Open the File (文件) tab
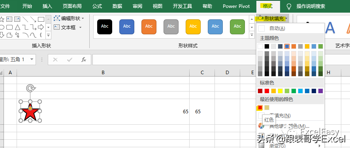 6,6
